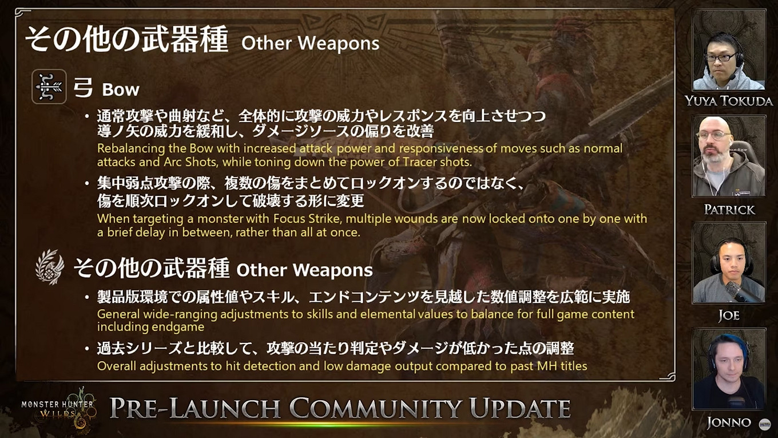Click the Tracer shots rebalancing English text
Viewport: 778px width, 438px height.
pos(360,155)
